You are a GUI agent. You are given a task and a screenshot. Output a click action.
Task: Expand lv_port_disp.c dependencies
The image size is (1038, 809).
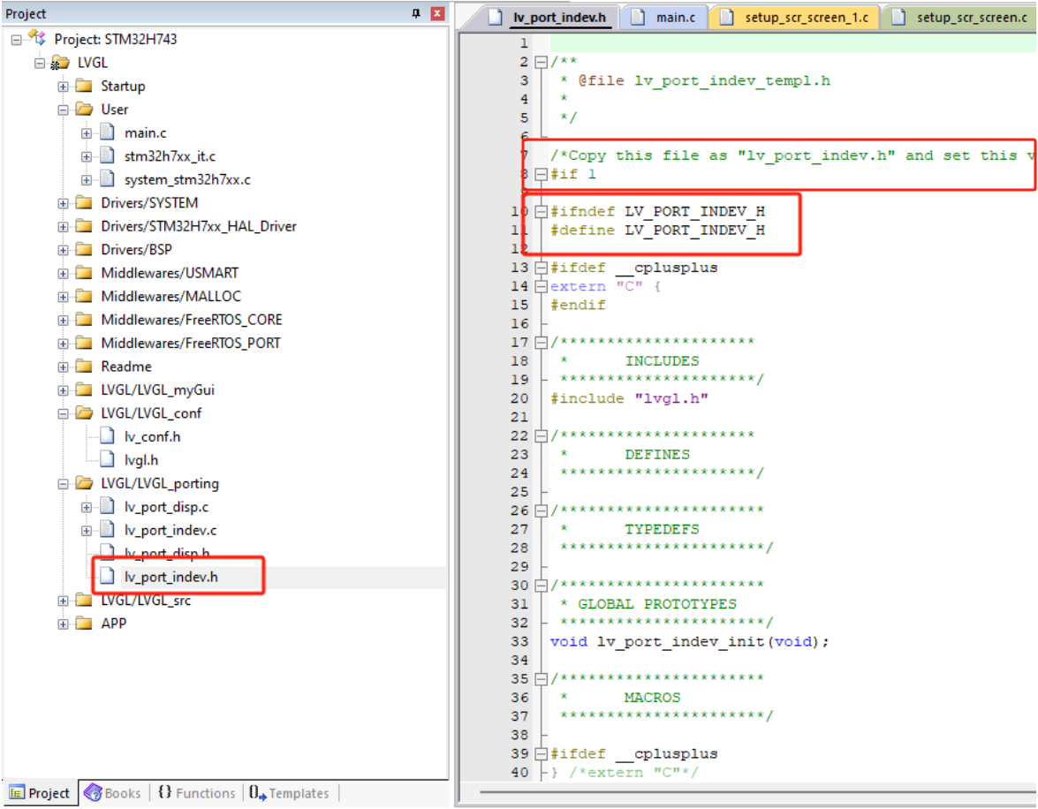(x=86, y=508)
